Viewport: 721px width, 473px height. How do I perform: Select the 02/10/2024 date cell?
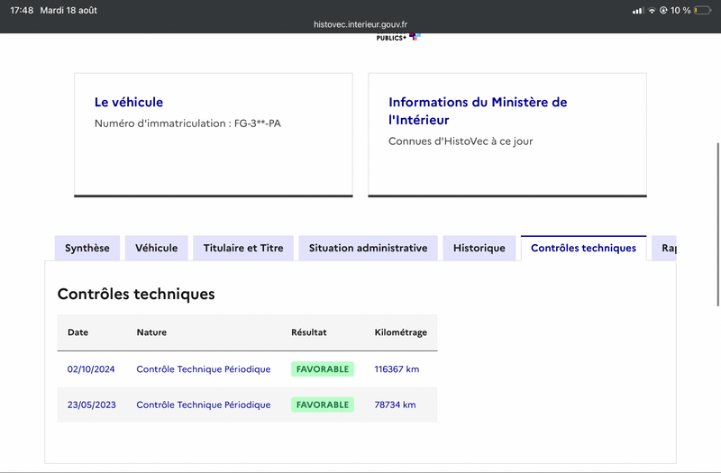pos(91,369)
